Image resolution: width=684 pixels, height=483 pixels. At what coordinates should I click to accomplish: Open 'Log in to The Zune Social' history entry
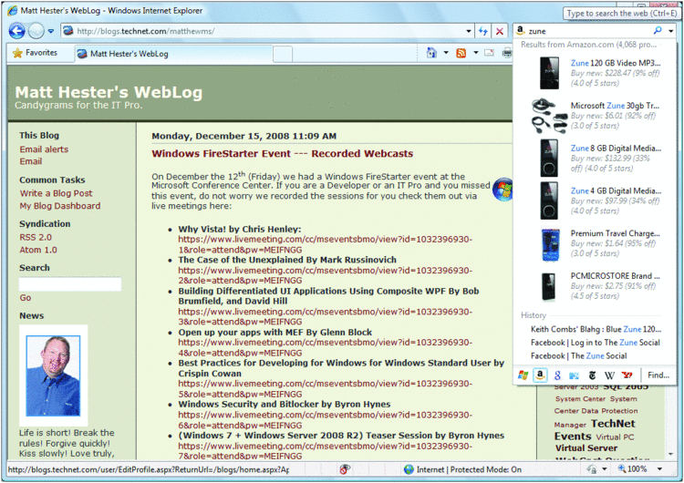[x=595, y=343]
